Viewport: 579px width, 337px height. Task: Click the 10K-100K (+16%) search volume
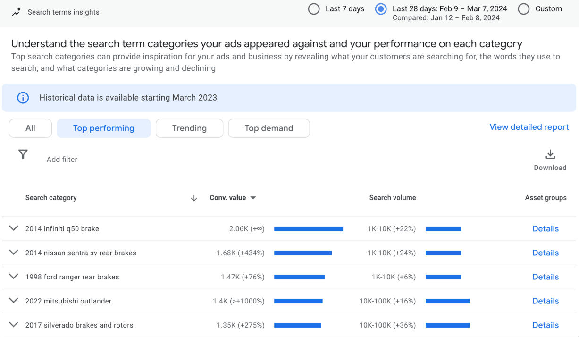click(x=388, y=301)
